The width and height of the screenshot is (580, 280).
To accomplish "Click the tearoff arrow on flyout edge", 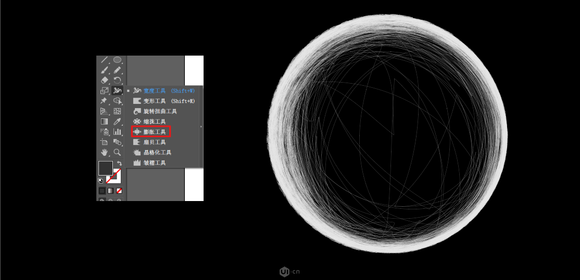I will [201, 126].
